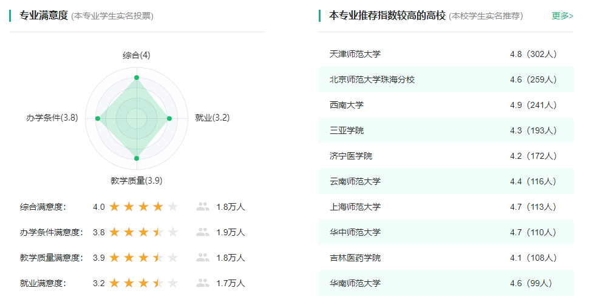Click the people icon in 就业满意度 row

[203, 283]
